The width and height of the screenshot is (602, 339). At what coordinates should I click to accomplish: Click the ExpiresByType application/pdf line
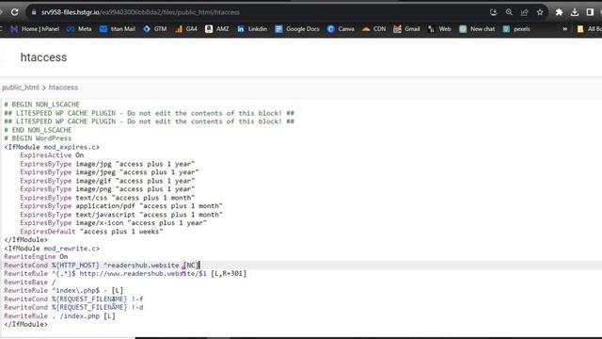click(121, 206)
